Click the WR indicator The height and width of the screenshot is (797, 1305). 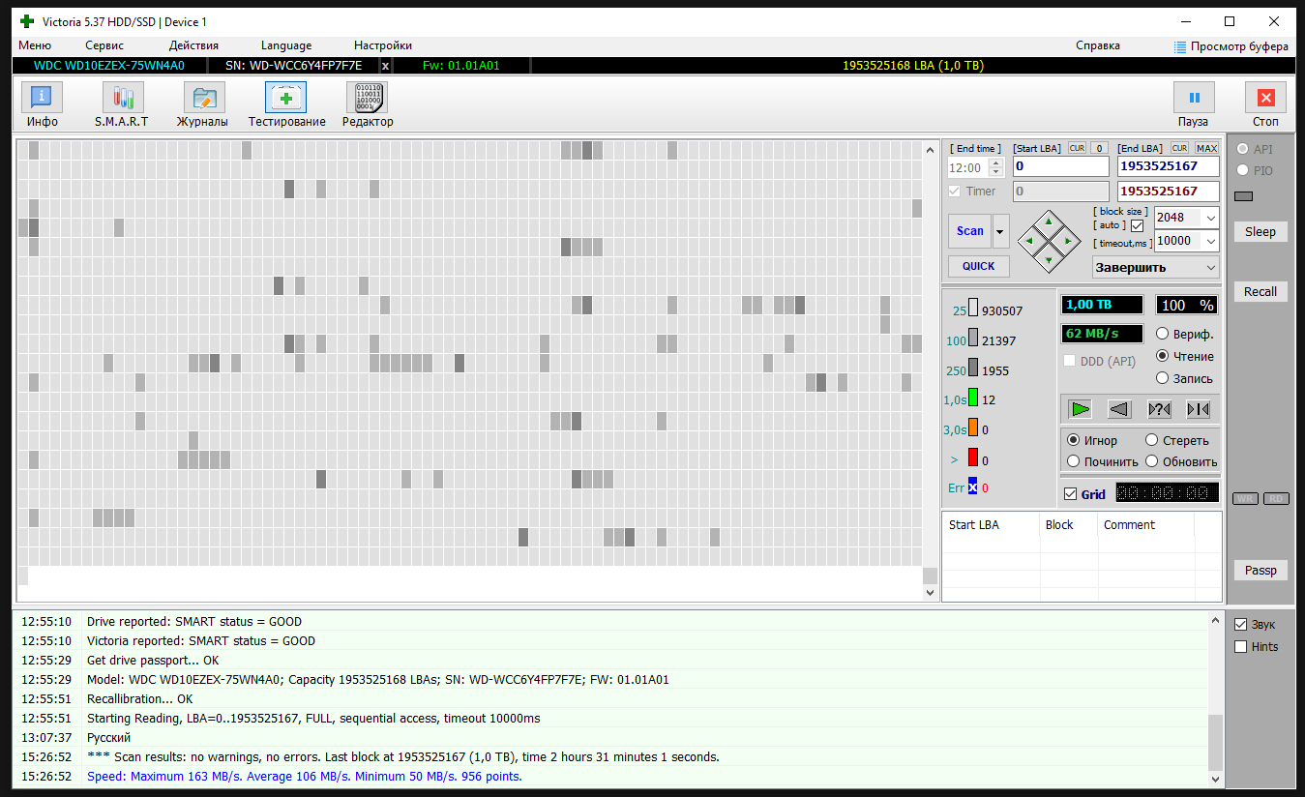[1245, 499]
